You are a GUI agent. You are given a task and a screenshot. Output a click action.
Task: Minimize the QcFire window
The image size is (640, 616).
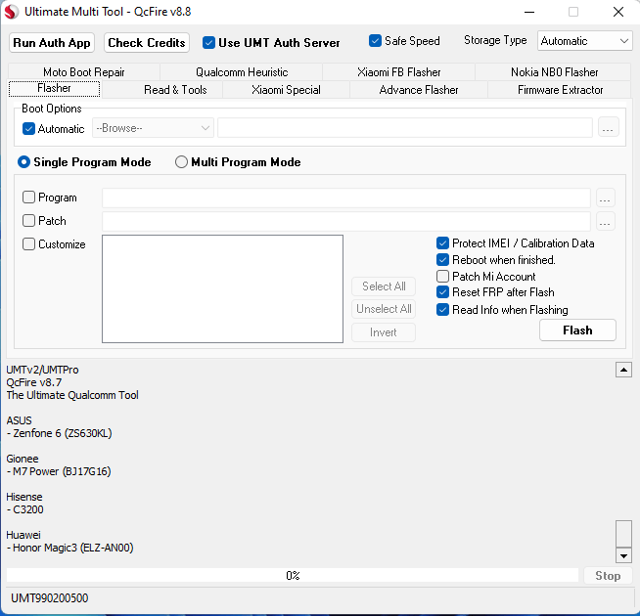point(529,12)
